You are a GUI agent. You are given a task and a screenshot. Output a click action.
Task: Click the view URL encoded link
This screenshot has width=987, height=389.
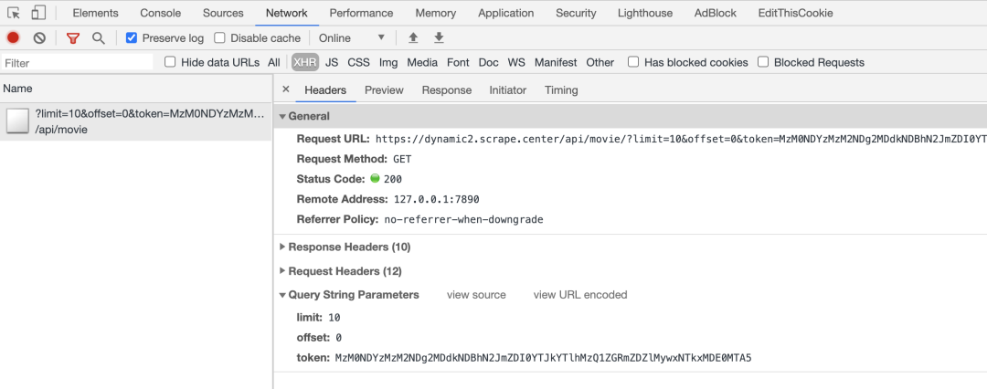click(580, 295)
